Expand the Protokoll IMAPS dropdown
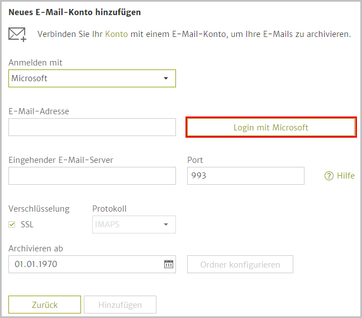Image resolution: width=362 pixels, height=318 pixels. point(134,225)
